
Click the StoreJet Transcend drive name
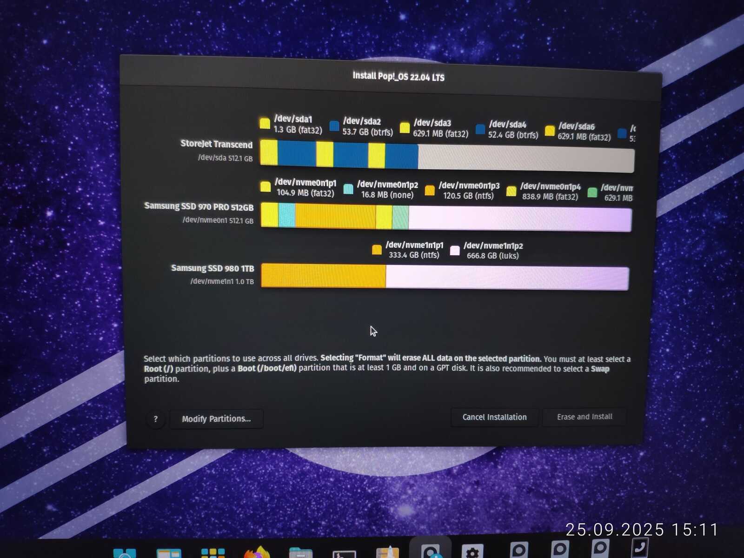(217, 144)
